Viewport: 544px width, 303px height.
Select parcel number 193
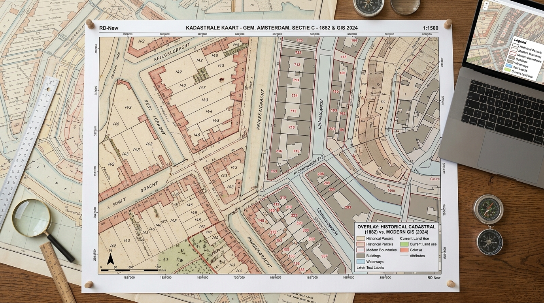click(x=274, y=171)
